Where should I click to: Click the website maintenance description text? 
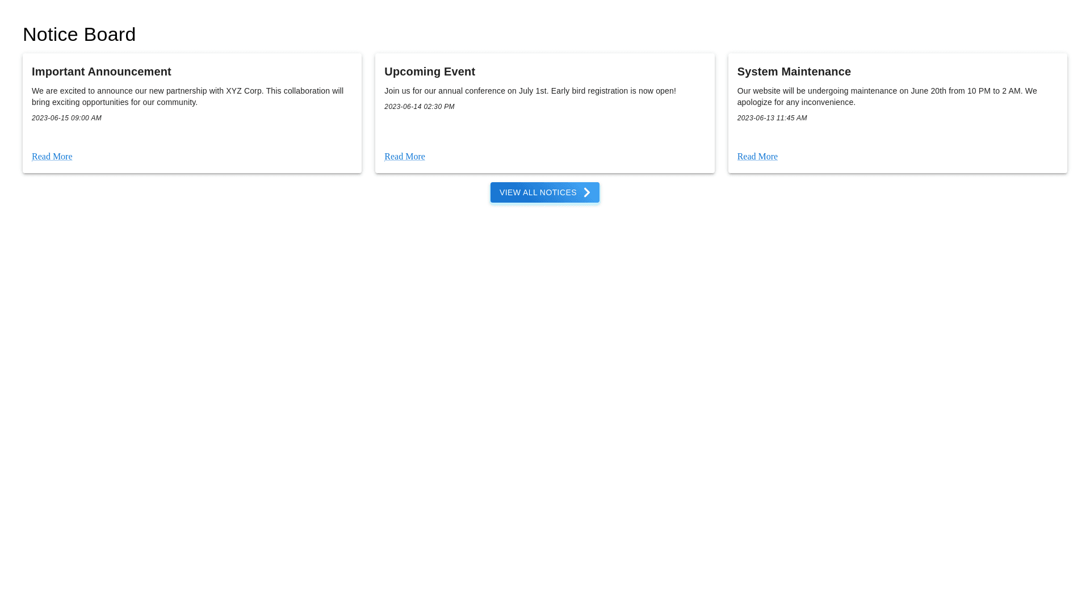click(x=886, y=96)
